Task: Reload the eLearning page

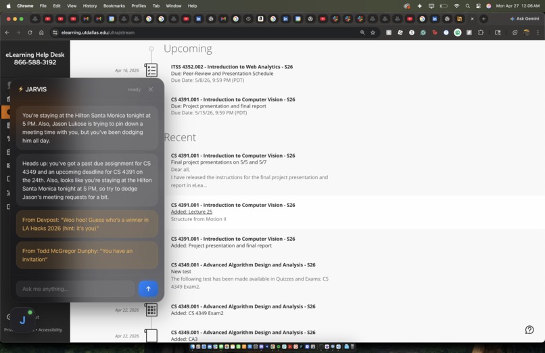Action: 30,32
